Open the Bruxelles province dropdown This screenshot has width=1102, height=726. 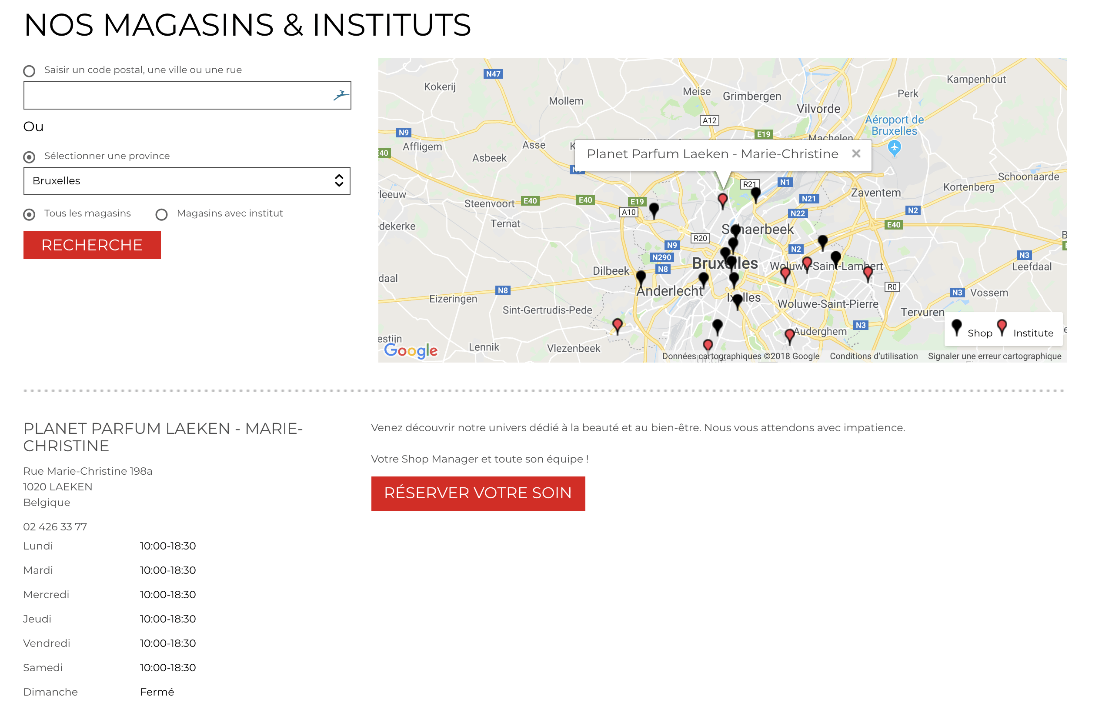187,181
